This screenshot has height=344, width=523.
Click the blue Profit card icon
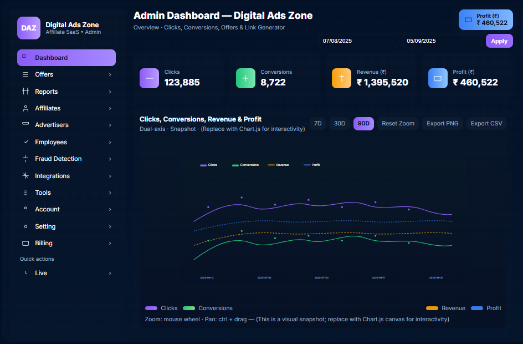coord(438,78)
